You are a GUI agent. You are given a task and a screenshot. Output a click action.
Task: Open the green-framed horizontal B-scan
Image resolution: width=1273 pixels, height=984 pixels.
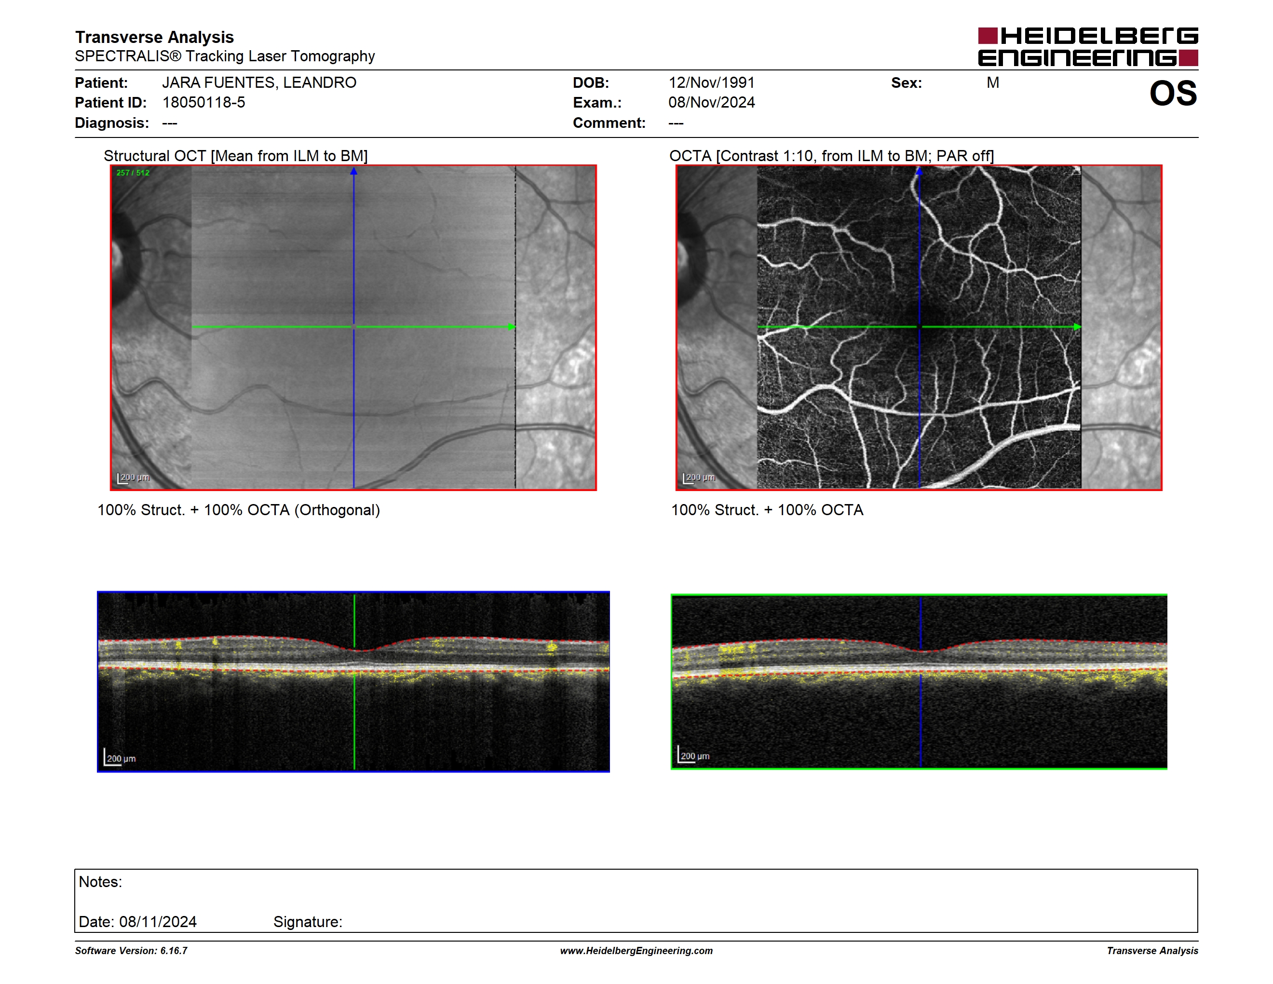[x=919, y=682]
